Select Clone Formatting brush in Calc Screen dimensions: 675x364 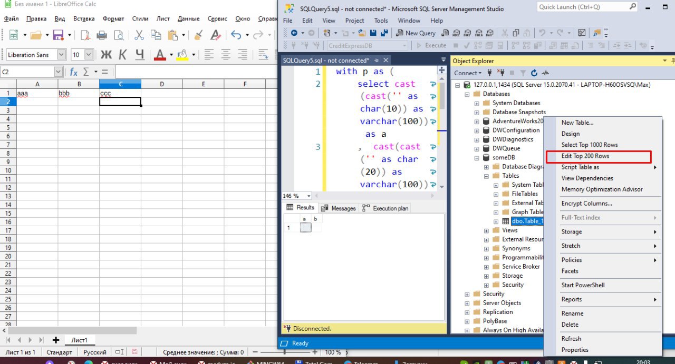198,35
